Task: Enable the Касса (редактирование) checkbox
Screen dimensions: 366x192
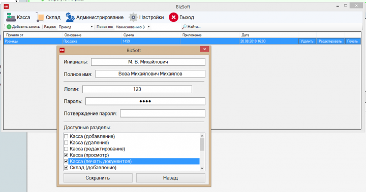Action: point(66,149)
